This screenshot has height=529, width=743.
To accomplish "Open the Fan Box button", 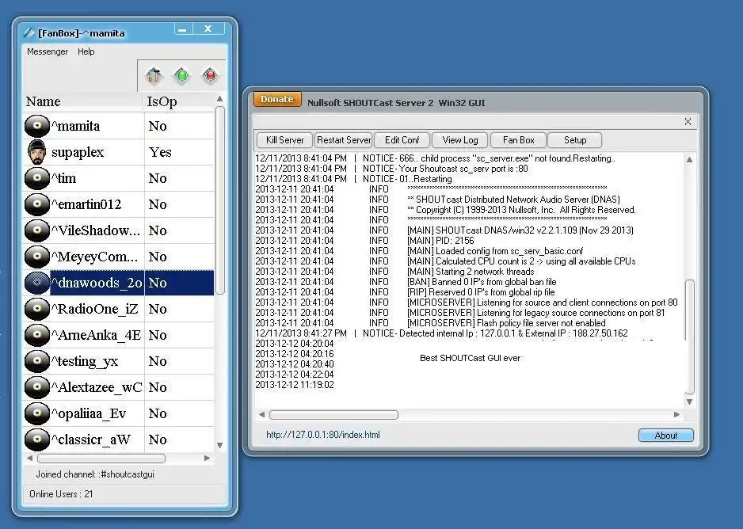I will pyautogui.click(x=518, y=140).
